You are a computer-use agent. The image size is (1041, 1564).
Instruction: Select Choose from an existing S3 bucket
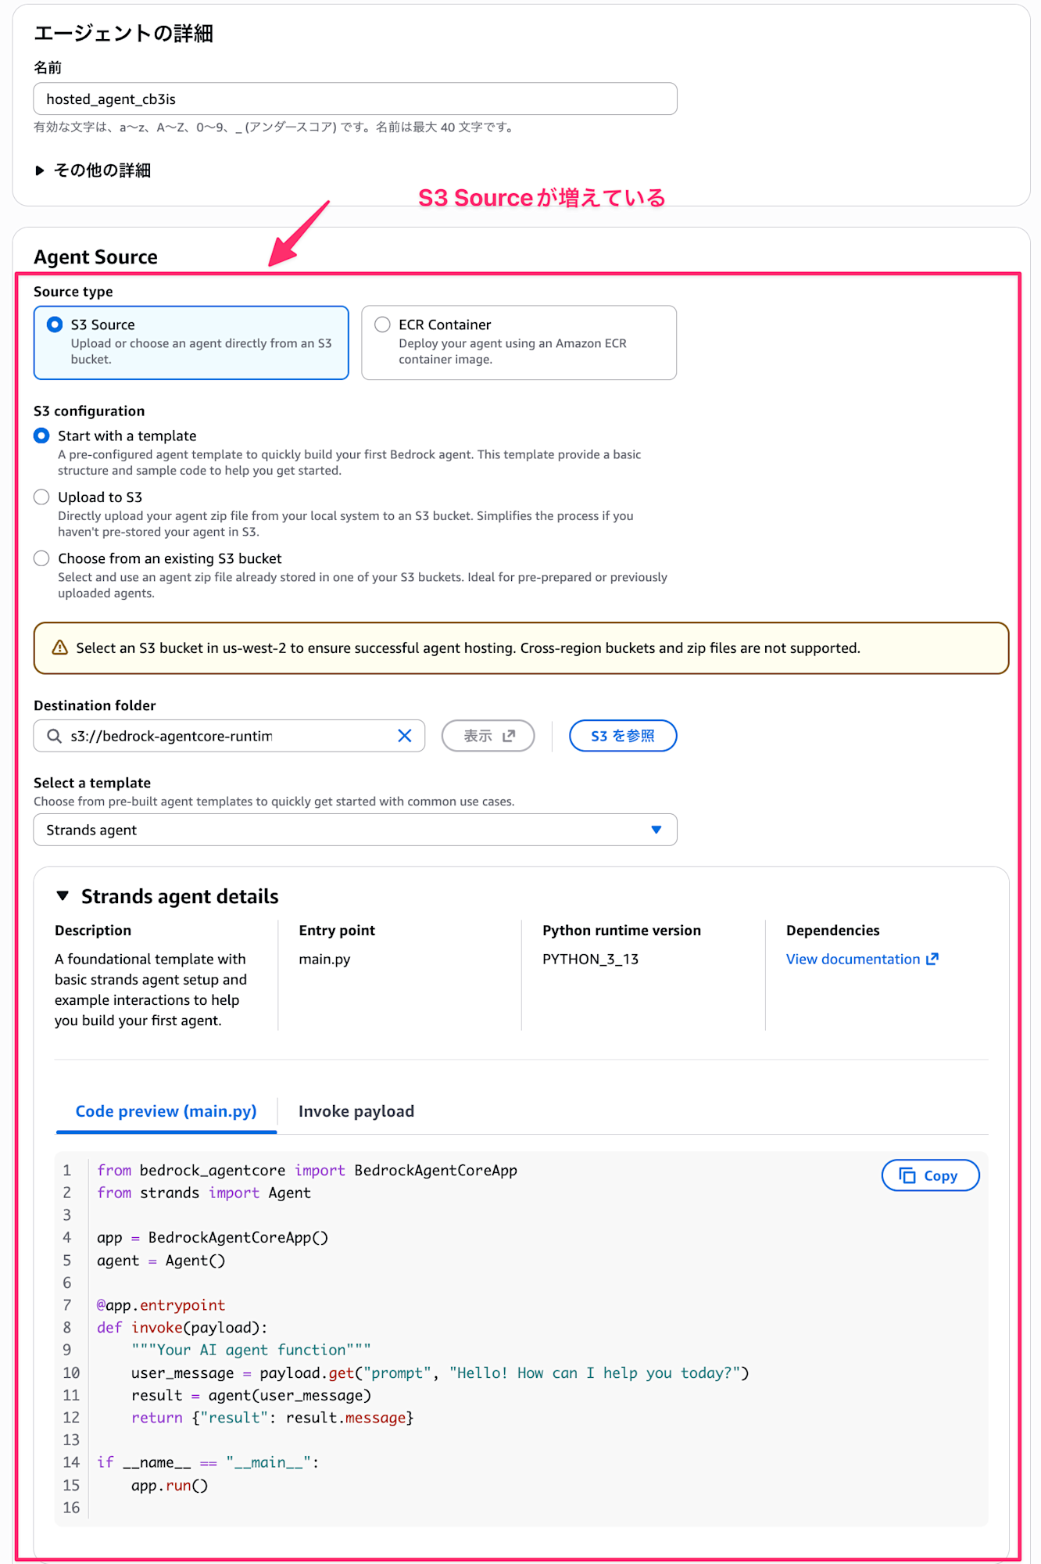(42, 558)
